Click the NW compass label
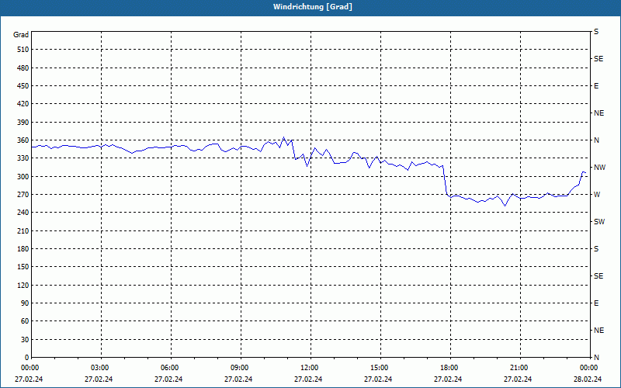 pos(599,168)
